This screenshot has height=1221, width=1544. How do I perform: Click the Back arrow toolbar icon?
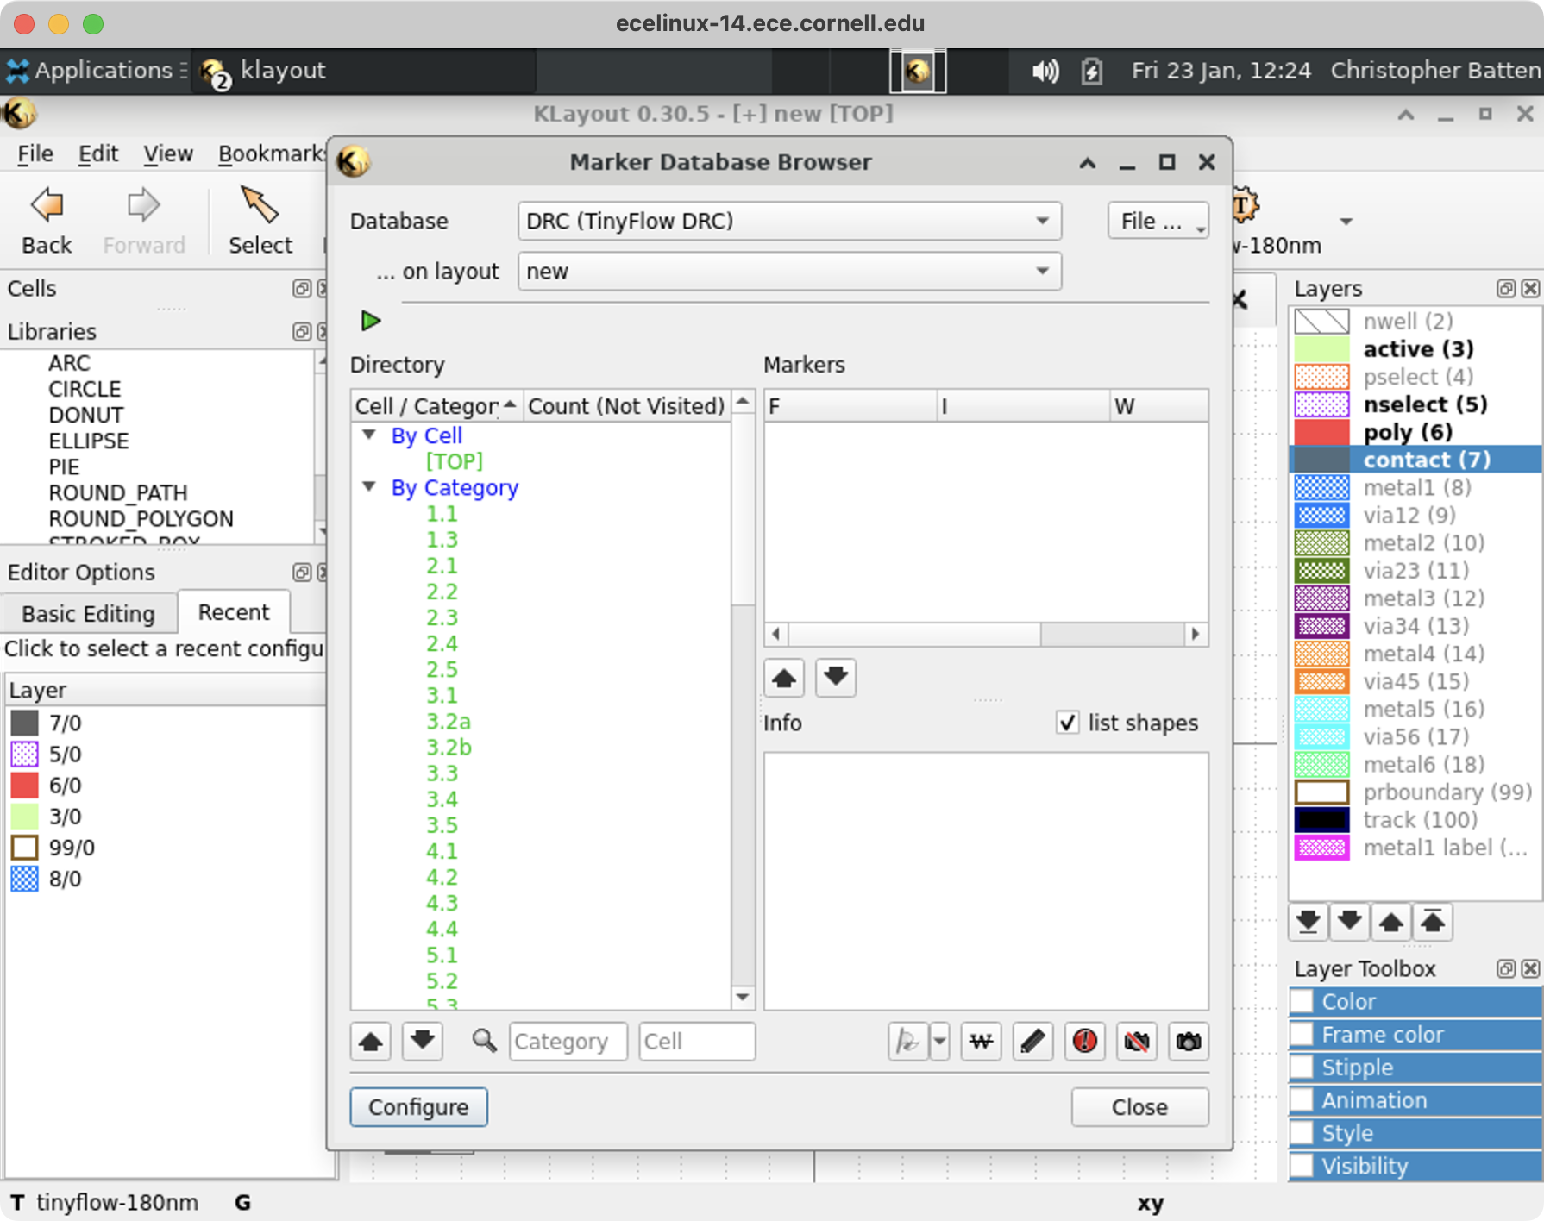pos(47,206)
